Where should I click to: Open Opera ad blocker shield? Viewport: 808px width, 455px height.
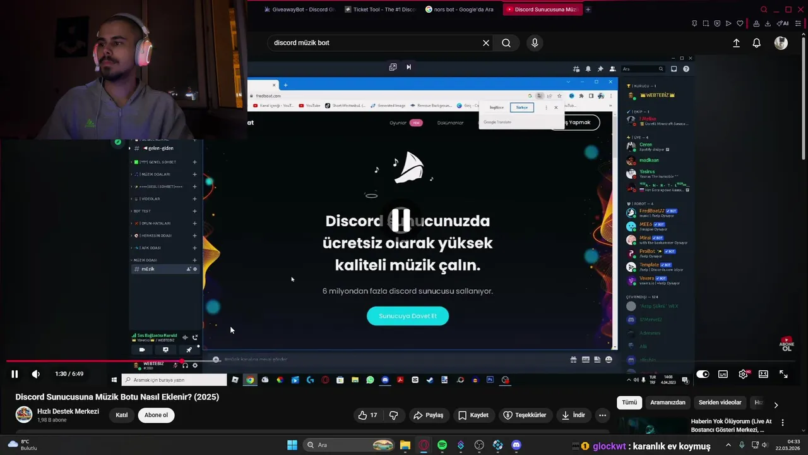(717, 23)
